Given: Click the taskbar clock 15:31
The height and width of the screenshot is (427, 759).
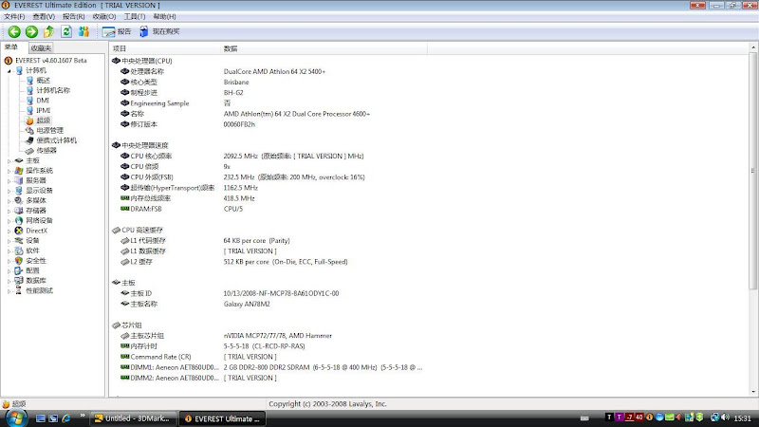Looking at the screenshot, I should point(742,418).
